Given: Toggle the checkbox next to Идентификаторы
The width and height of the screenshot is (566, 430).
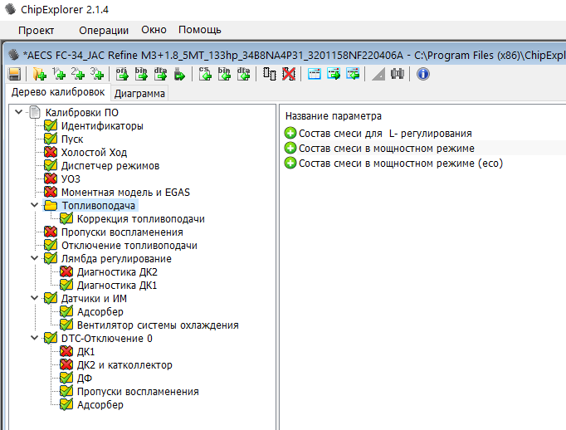Looking at the screenshot, I should tap(51, 126).
